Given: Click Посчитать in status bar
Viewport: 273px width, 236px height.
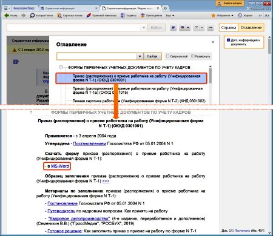Looking at the screenshot, I should pyautogui.click(x=242, y=231).
